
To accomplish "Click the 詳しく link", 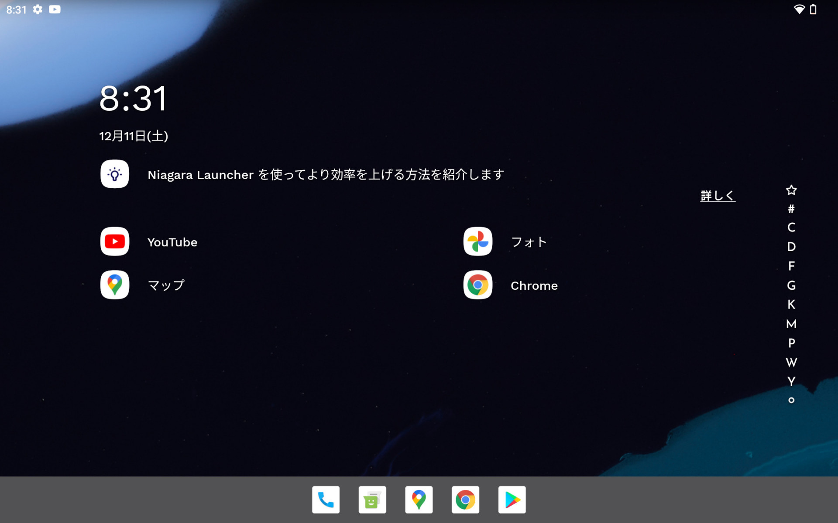I will tap(718, 196).
